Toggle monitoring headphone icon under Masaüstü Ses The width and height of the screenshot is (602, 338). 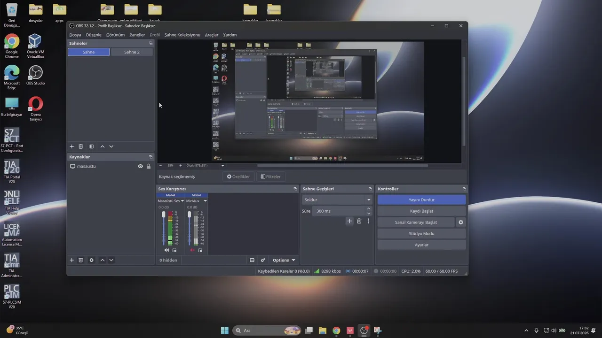[x=174, y=250]
